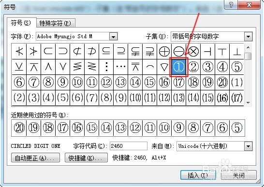Open the 子集 subset dropdown arrow
The width and height of the screenshot is (264, 187).
pos(249,37)
